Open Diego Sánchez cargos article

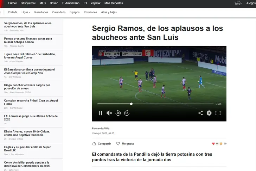[x=27, y=87]
